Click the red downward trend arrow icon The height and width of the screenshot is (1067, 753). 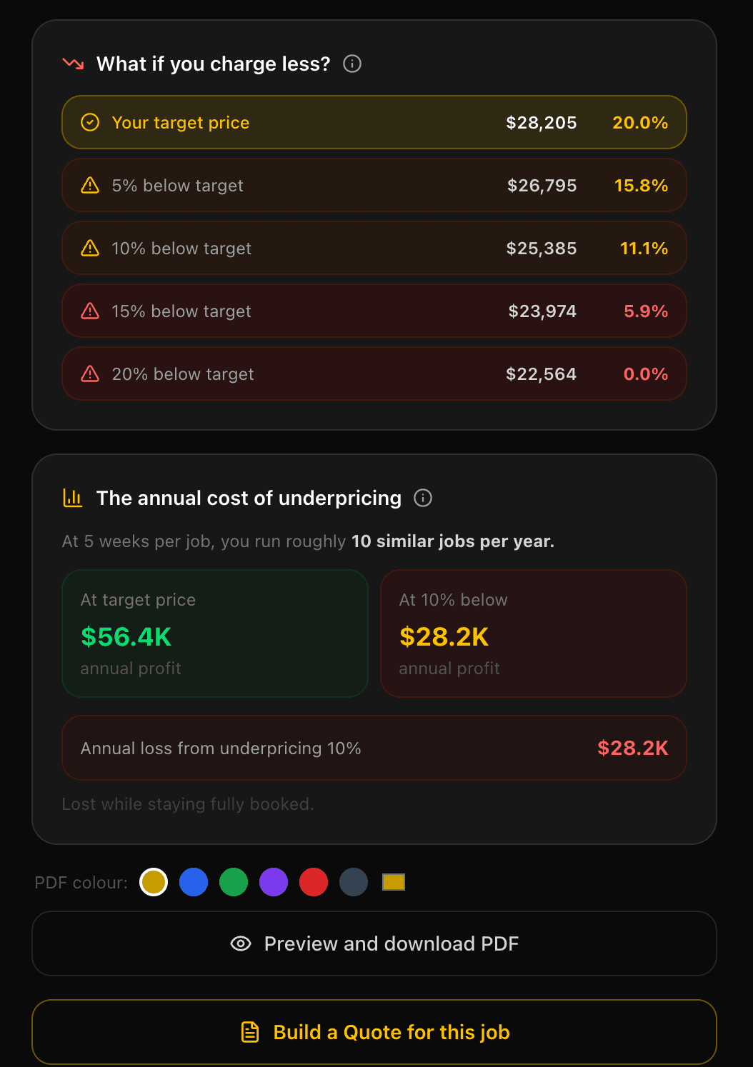(74, 64)
